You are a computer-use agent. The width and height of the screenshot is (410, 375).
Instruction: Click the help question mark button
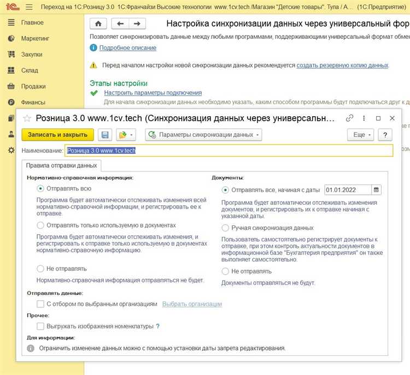coord(385,135)
